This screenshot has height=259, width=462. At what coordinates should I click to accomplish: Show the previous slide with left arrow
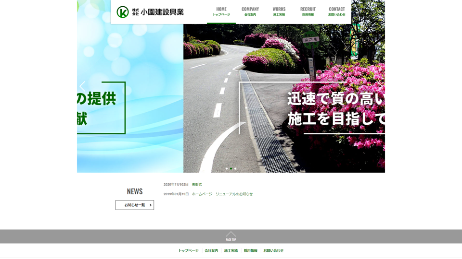click(82, 86)
